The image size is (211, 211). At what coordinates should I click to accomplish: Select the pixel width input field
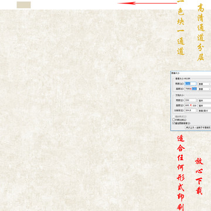pos(190,84)
